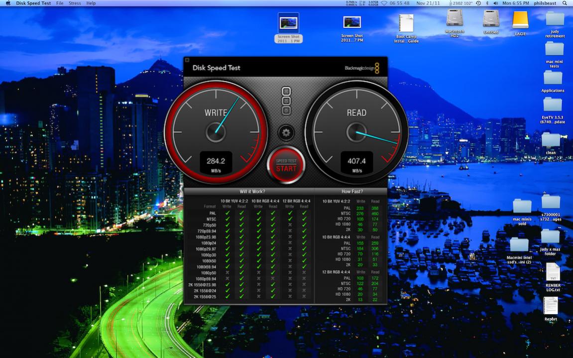
Task: Open the Apple menu
Action: pyautogui.click(x=7, y=3)
